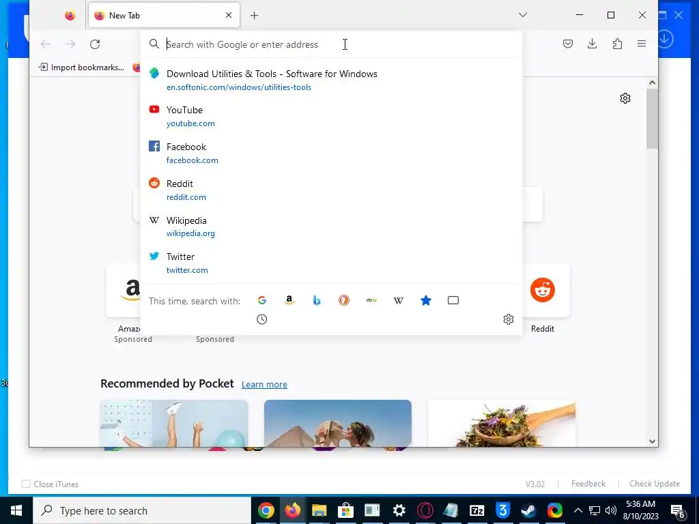Search in Bookmarks via star icon
The width and height of the screenshot is (699, 524).
click(x=426, y=300)
